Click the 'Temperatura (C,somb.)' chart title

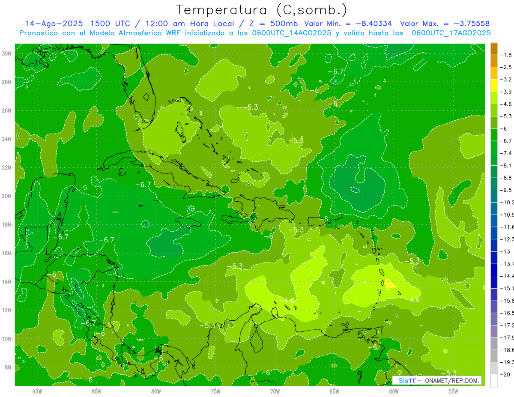click(x=262, y=10)
